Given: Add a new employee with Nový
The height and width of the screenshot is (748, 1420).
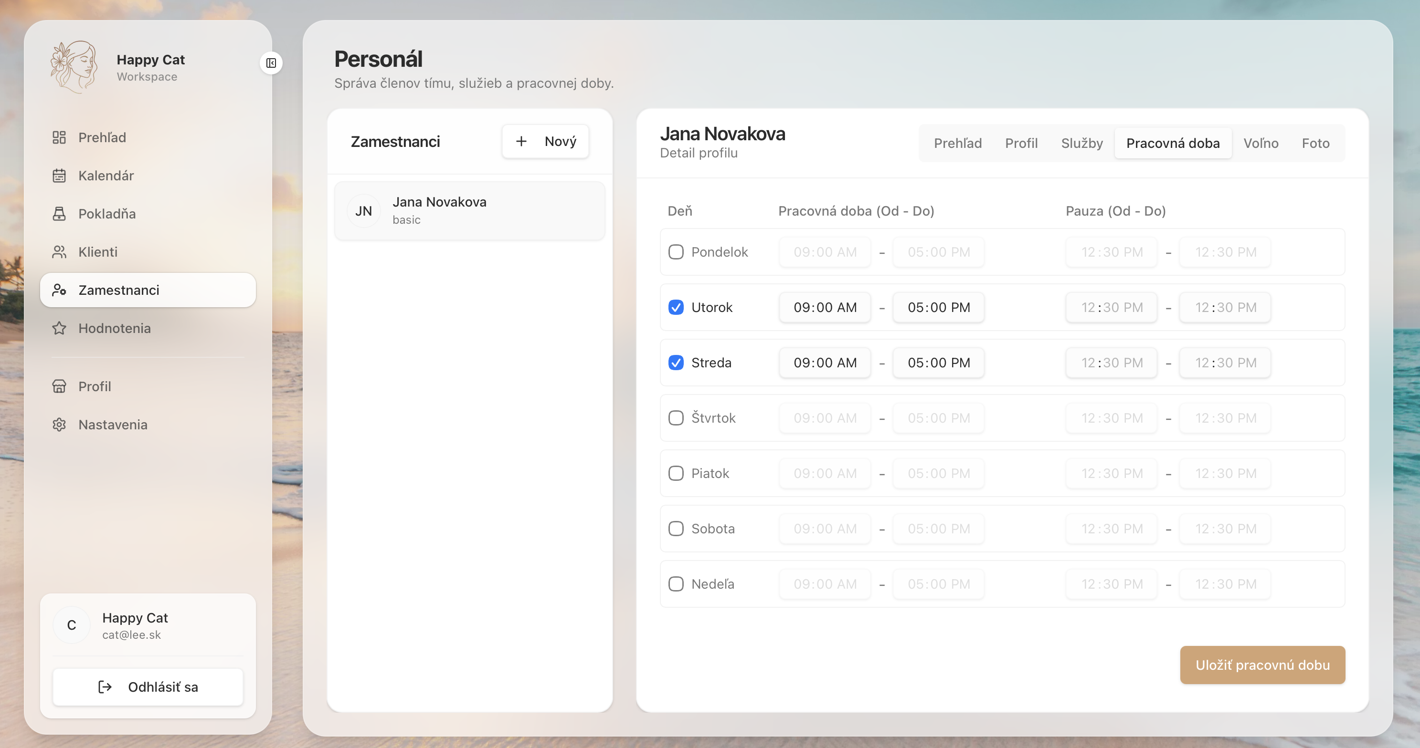Looking at the screenshot, I should pos(545,142).
